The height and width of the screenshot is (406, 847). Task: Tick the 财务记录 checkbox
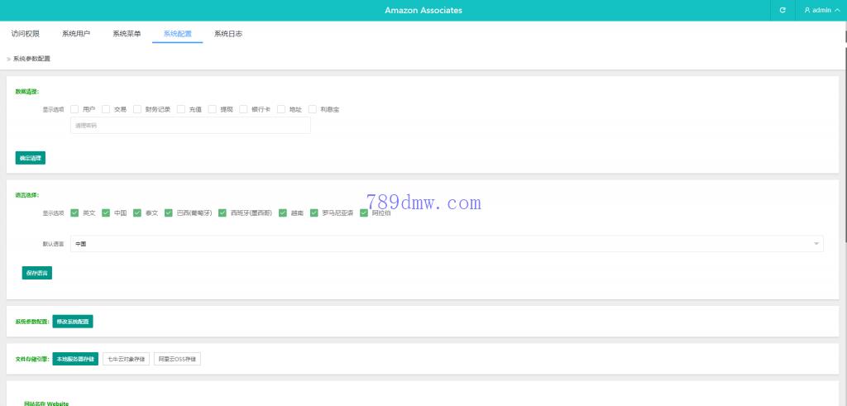tap(137, 109)
